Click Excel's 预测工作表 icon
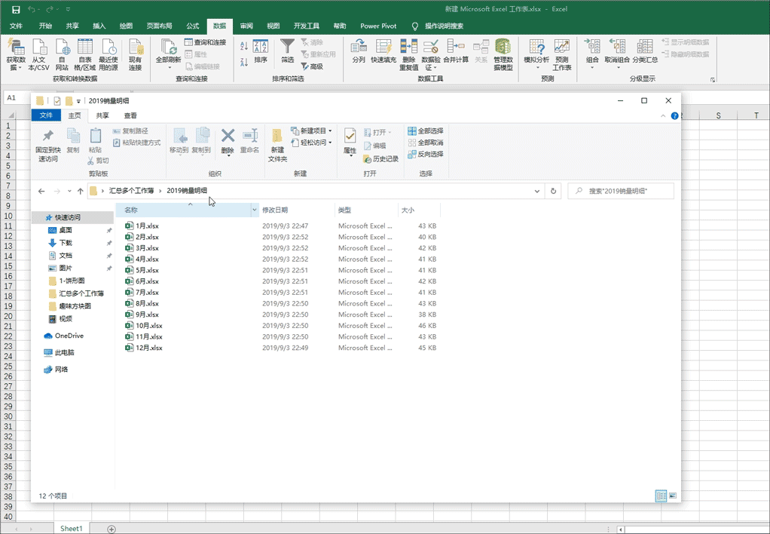The width and height of the screenshot is (770, 534). tap(562, 48)
